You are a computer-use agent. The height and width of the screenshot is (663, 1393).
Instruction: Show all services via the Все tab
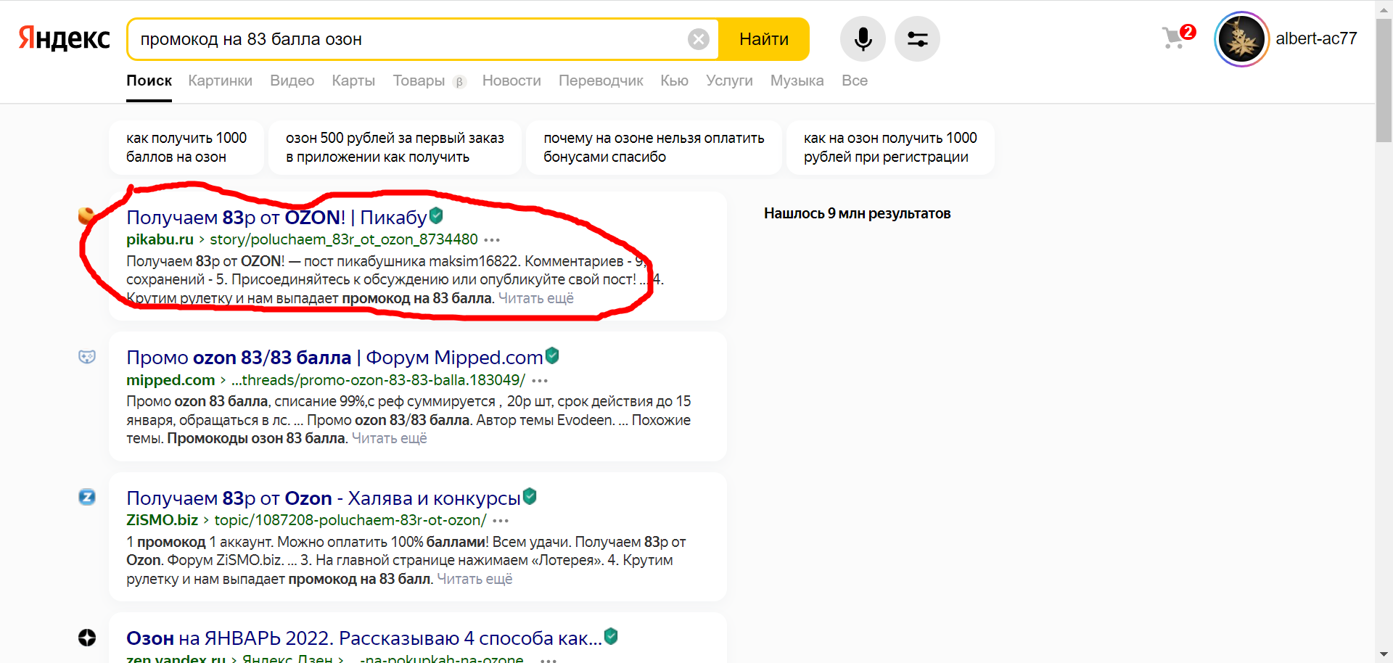pyautogui.click(x=854, y=81)
